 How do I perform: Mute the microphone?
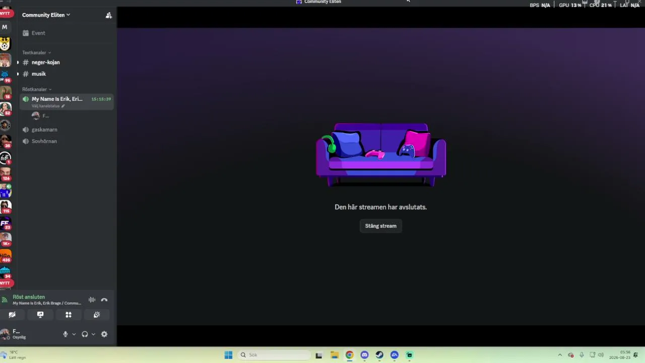tap(65, 334)
